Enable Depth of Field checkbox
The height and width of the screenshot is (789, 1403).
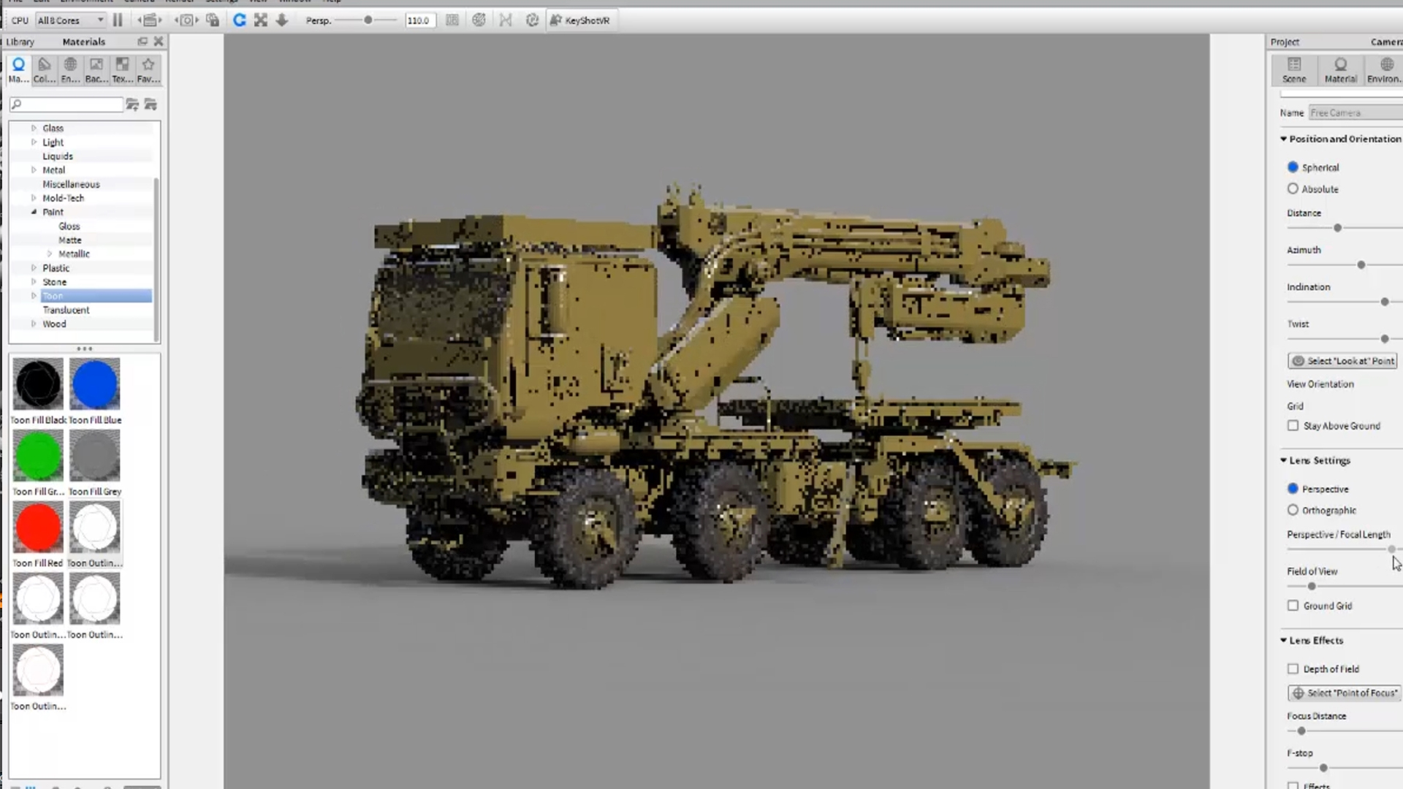click(x=1293, y=669)
